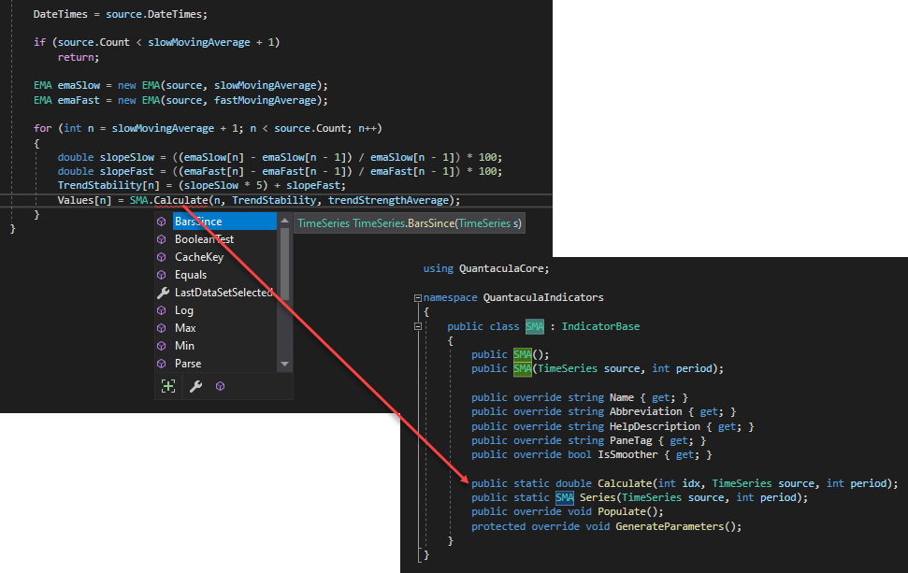The width and height of the screenshot is (908, 573).
Task: Click the method icon beside Min
Action: 162,346
